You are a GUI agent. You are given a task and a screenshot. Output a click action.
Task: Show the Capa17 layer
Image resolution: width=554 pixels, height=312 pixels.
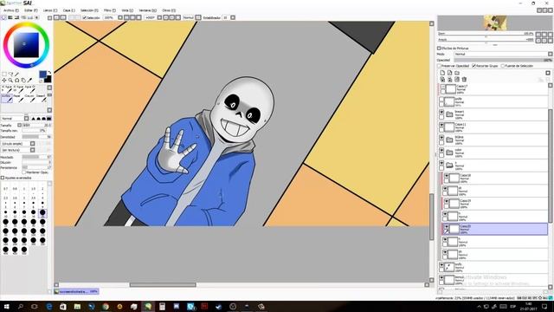click(443, 87)
